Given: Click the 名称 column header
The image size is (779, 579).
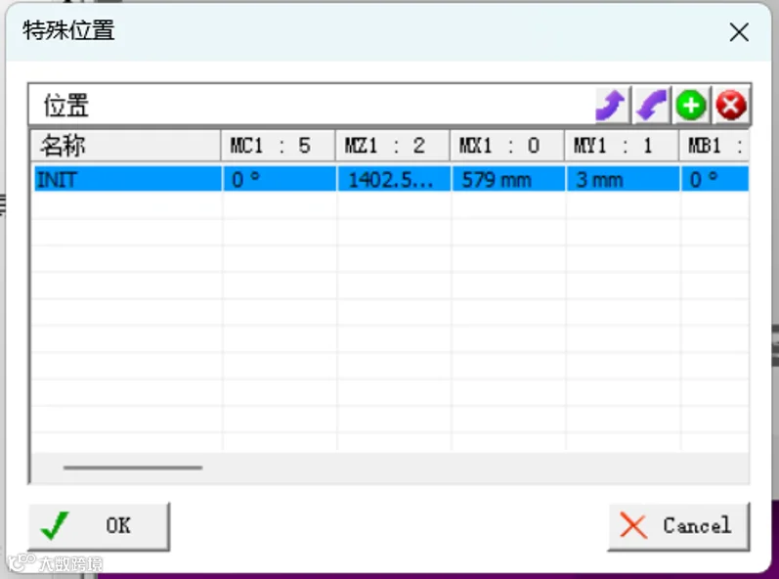Looking at the screenshot, I should coord(126,146).
